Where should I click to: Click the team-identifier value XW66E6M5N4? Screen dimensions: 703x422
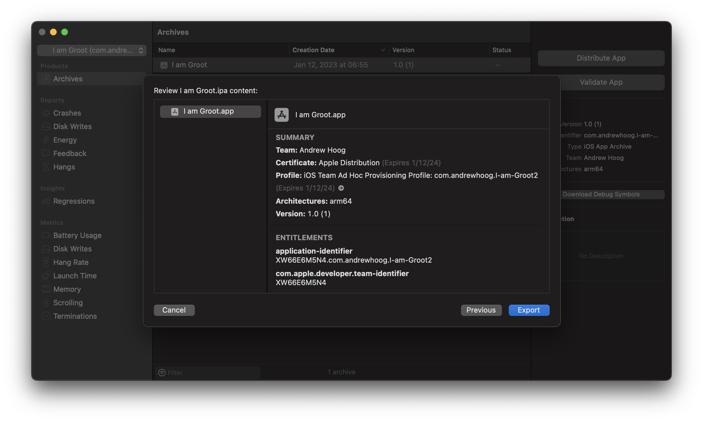click(x=301, y=283)
